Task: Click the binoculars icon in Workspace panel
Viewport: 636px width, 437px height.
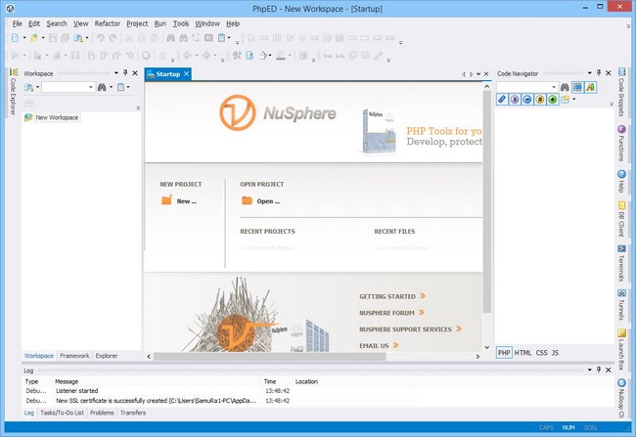Action: (102, 87)
